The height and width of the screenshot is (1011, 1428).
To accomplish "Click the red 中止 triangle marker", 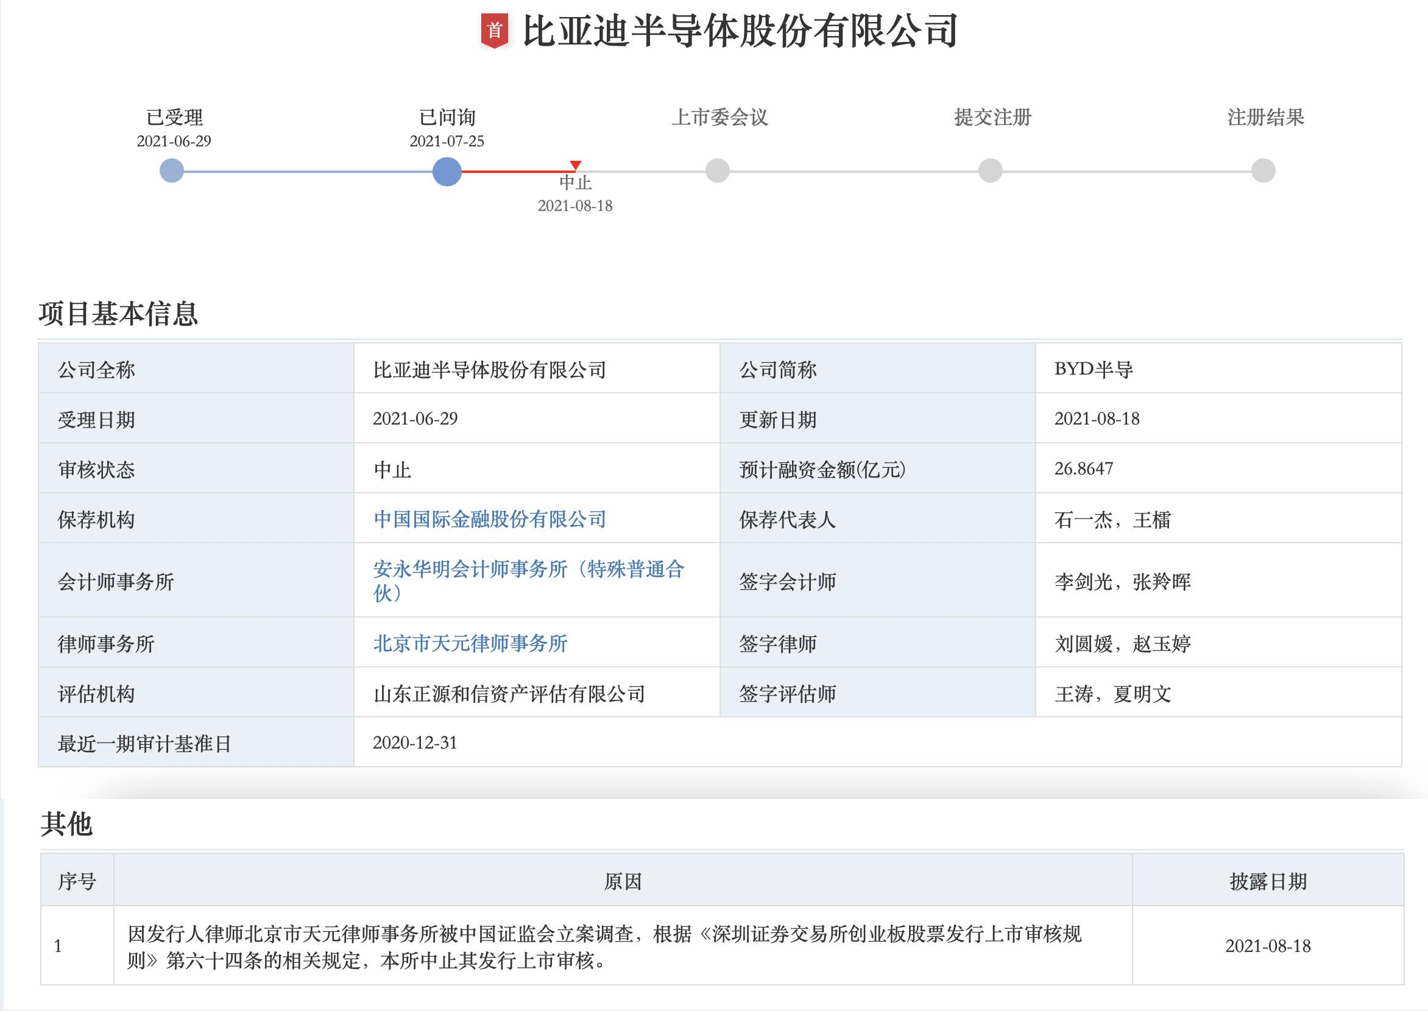I will point(576,165).
